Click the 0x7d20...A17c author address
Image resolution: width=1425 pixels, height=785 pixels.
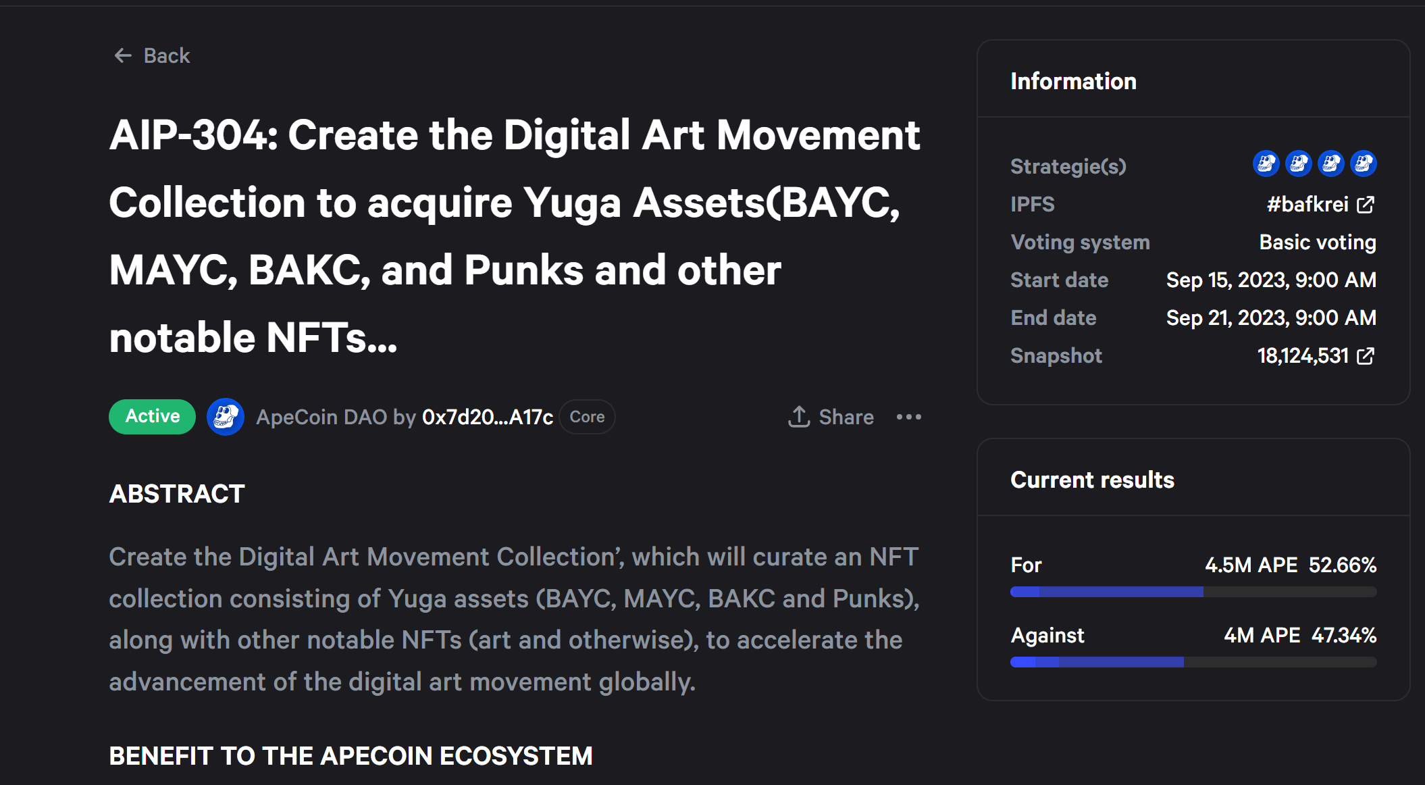click(x=487, y=417)
